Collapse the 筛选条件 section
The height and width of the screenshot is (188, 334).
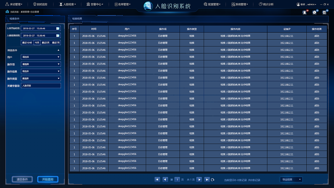(x=58, y=50)
